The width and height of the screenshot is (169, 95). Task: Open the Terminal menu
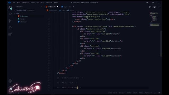point(49,2)
